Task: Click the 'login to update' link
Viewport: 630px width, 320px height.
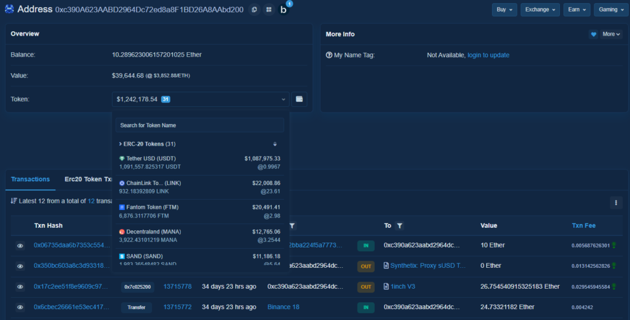Action: (488, 55)
